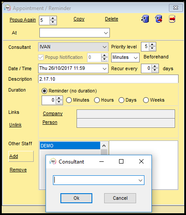186x215 pixels.
Task: Click the logo icon in Consultant dialog title
Action: pos(53,161)
